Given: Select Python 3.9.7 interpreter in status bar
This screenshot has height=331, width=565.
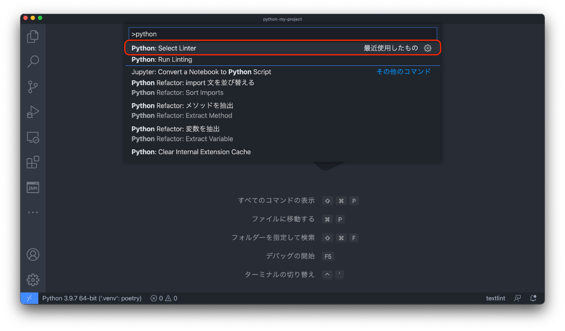Looking at the screenshot, I should [x=92, y=298].
